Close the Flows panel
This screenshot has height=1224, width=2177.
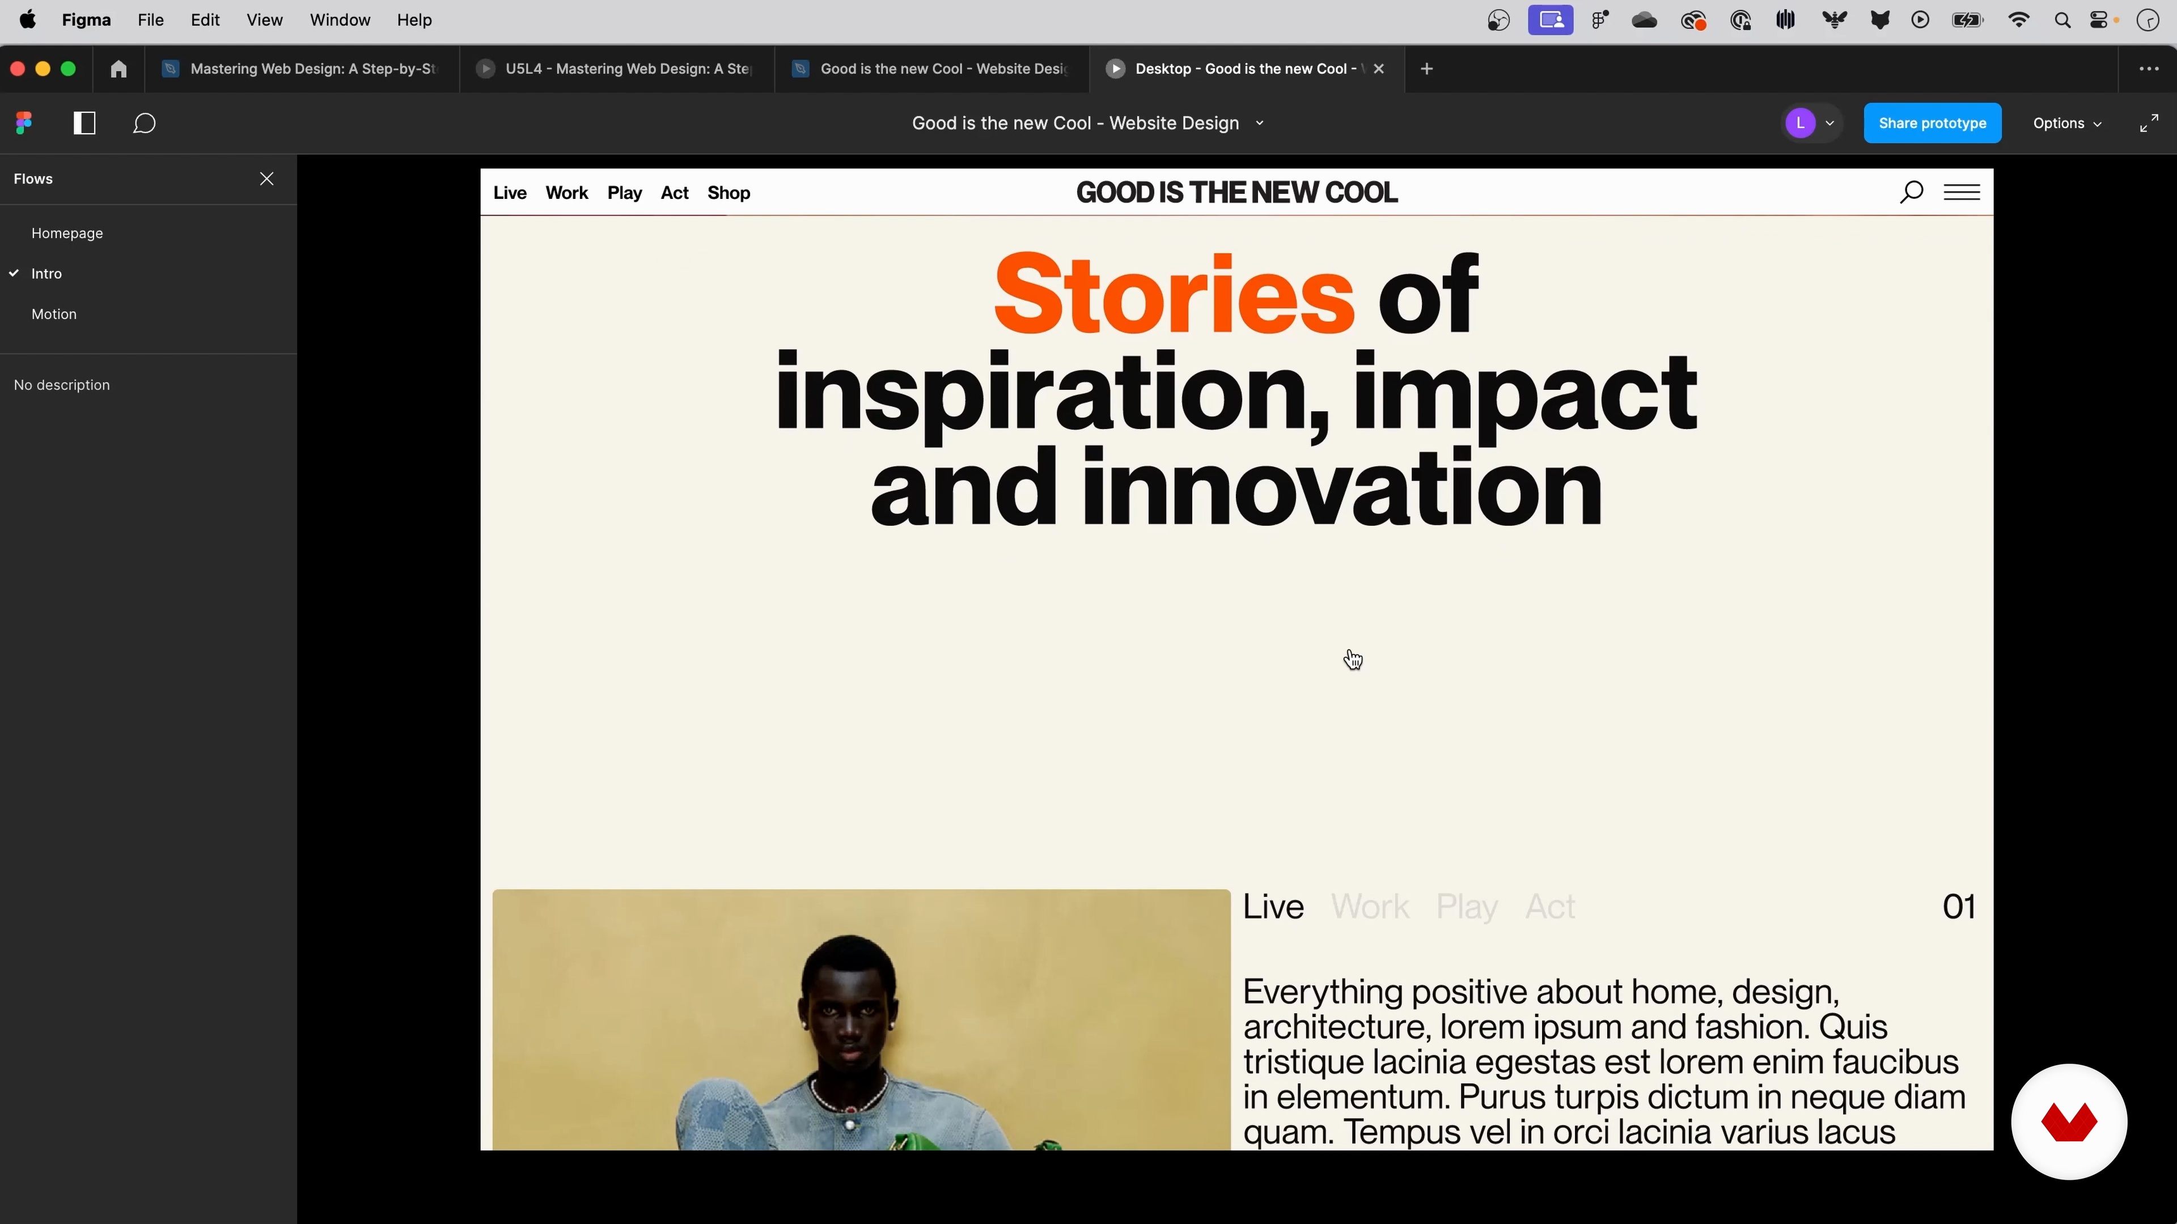point(267,178)
